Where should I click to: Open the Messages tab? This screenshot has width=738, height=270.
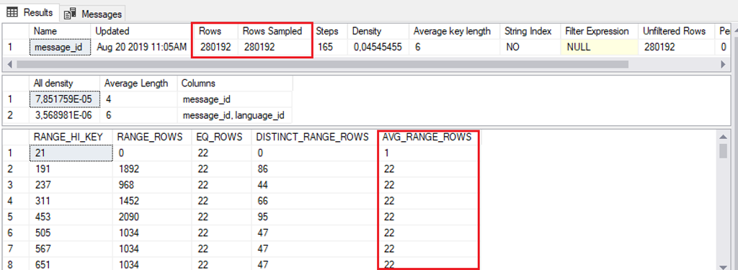click(94, 14)
